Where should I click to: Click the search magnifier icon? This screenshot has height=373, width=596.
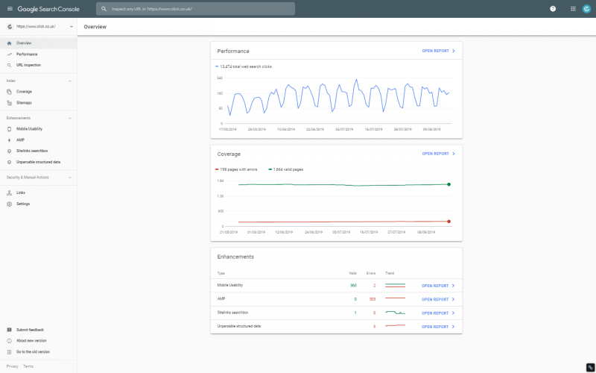point(104,9)
